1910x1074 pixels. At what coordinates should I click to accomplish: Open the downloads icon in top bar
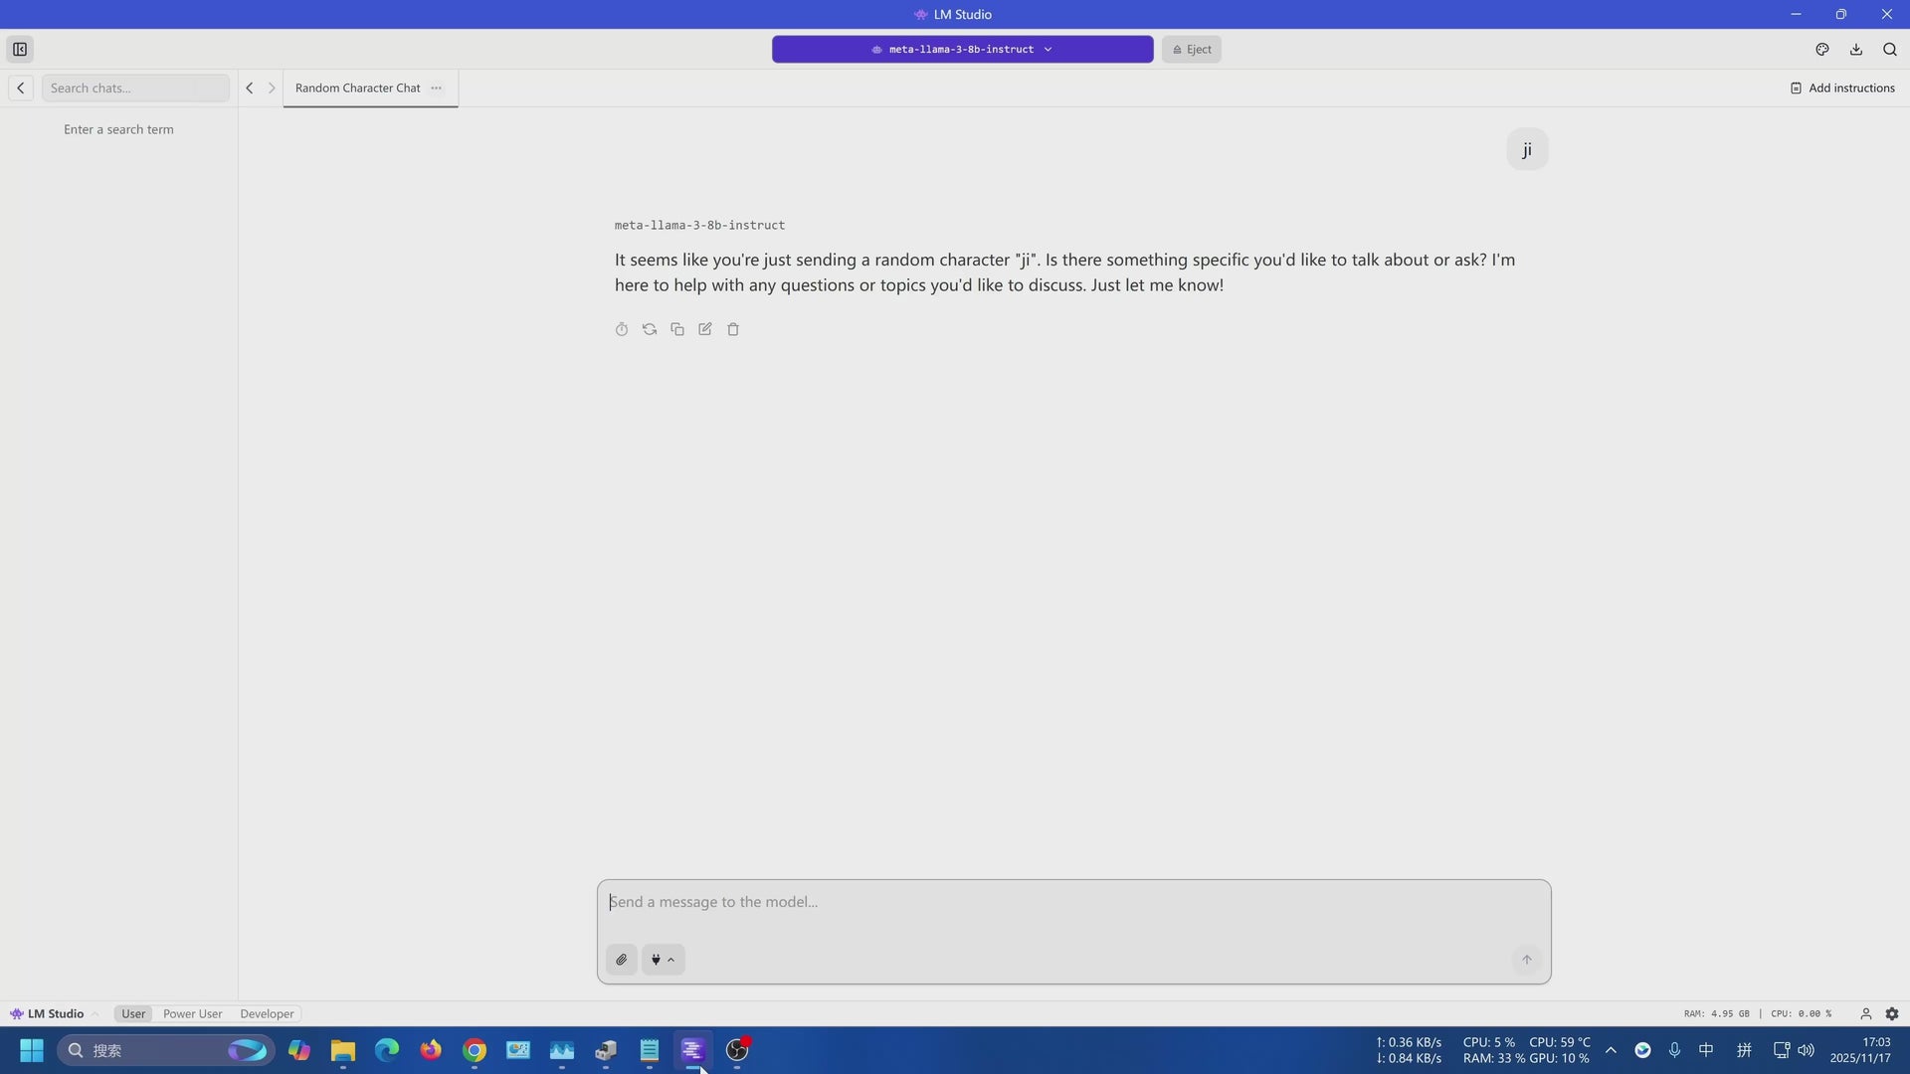(x=1856, y=49)
